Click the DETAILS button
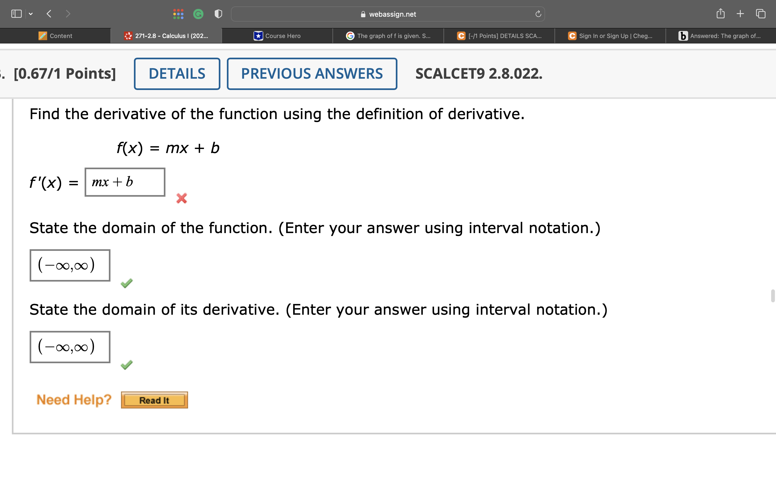This screenshot has width=776, height=485. (x=177, y=74)
